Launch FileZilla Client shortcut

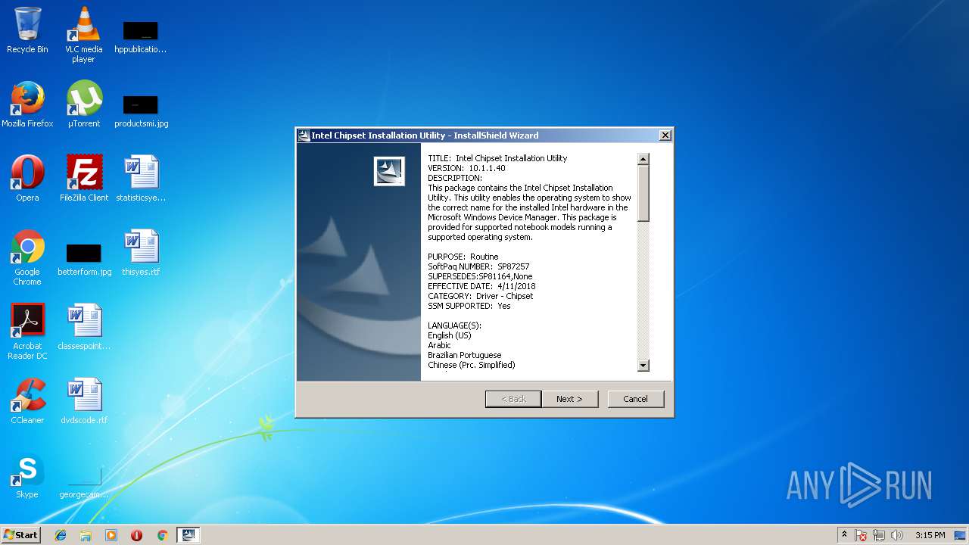(84, 179)
